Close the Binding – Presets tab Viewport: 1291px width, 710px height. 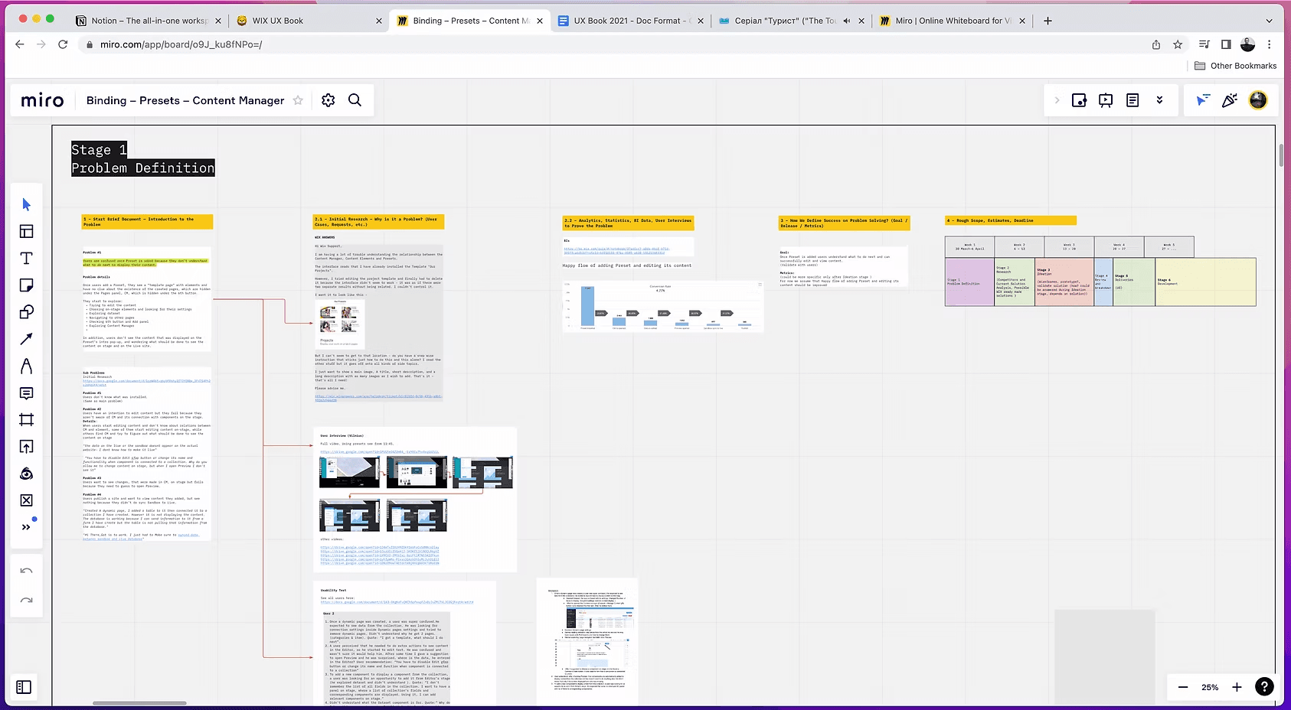tap(540, 21)
